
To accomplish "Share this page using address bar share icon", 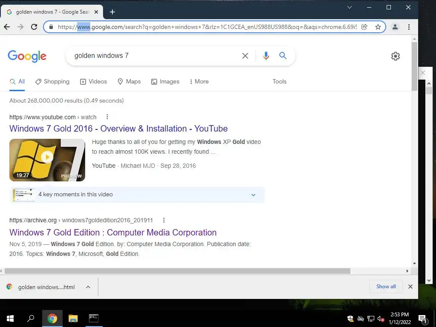I will click(x=364, y=27).
